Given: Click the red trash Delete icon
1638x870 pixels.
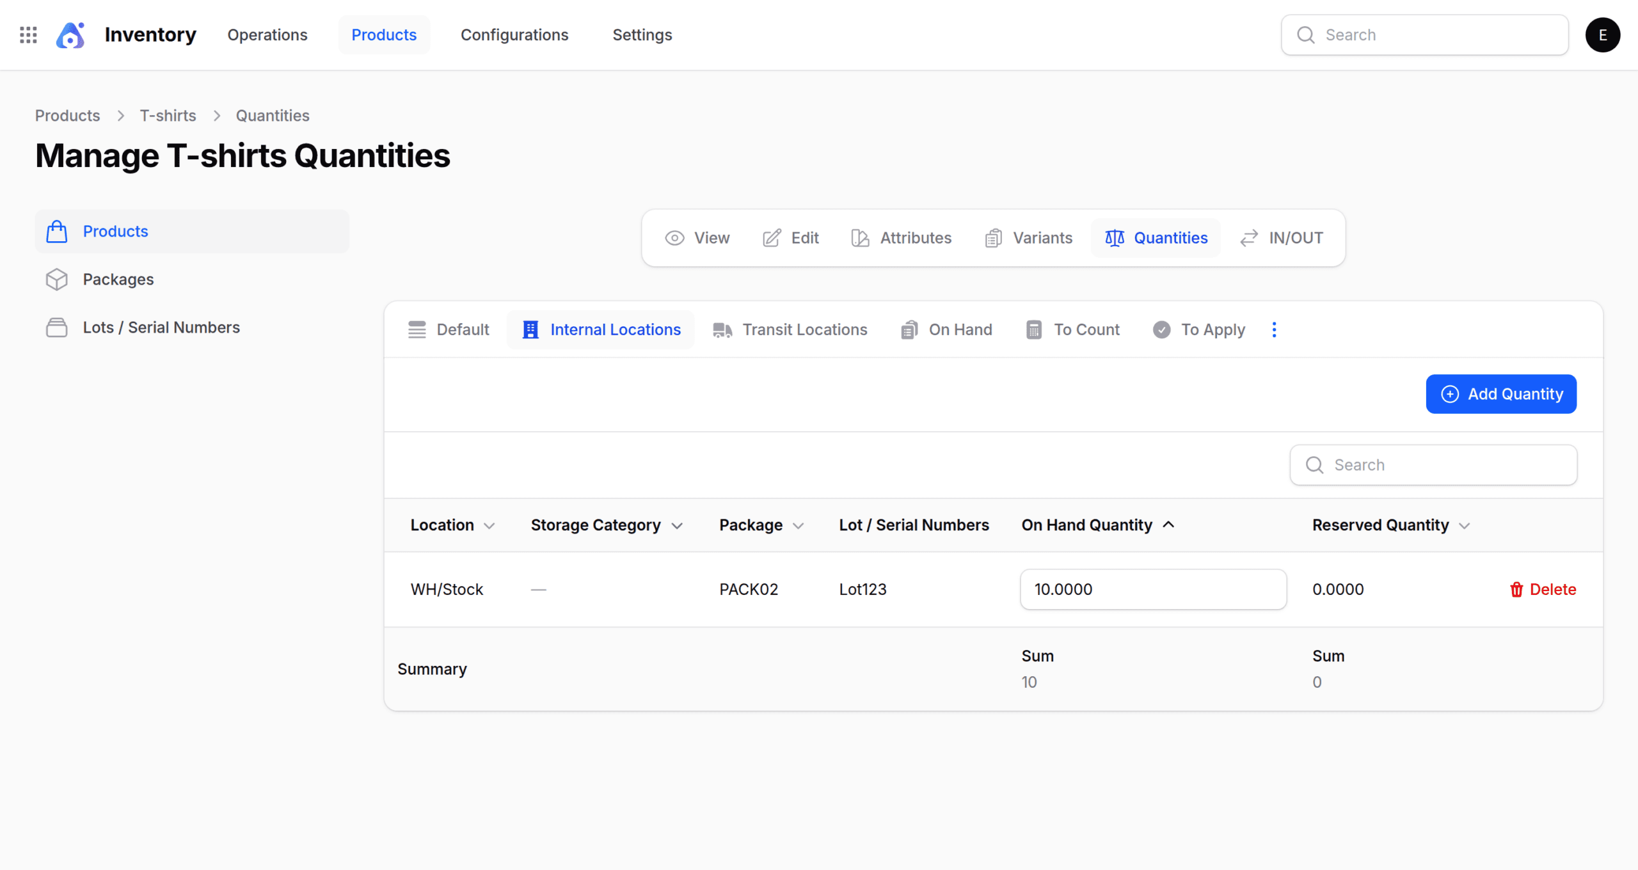Looking at the screenshot, I should tap(1516, 589).
